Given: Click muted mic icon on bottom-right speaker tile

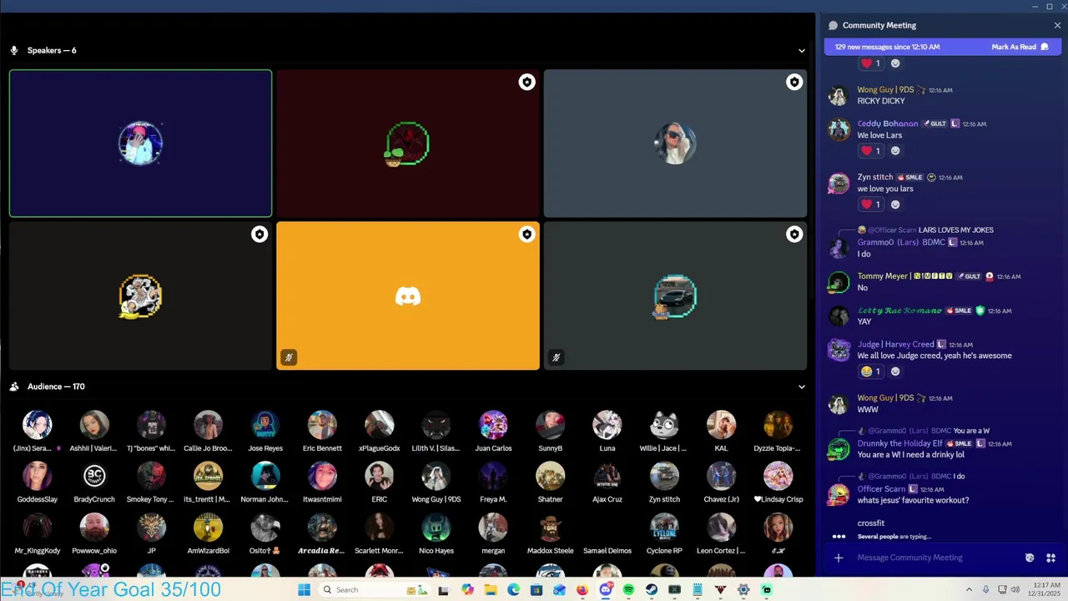Looking at the screenshot, I should pos(556,357).
